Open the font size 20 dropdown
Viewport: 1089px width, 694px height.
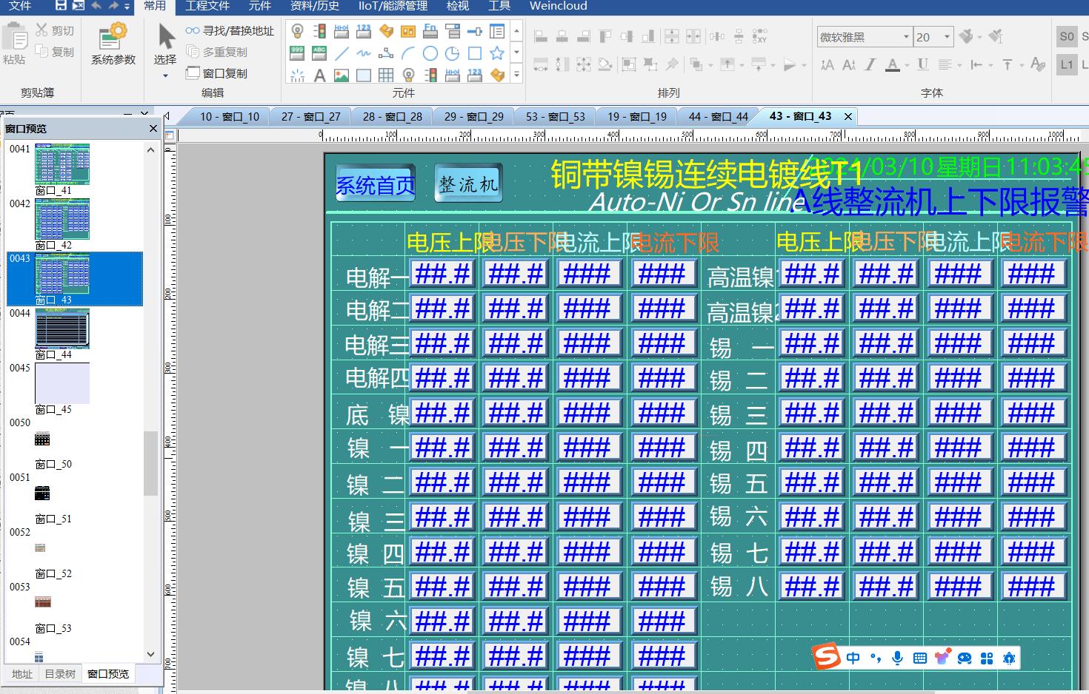[947, 37]
